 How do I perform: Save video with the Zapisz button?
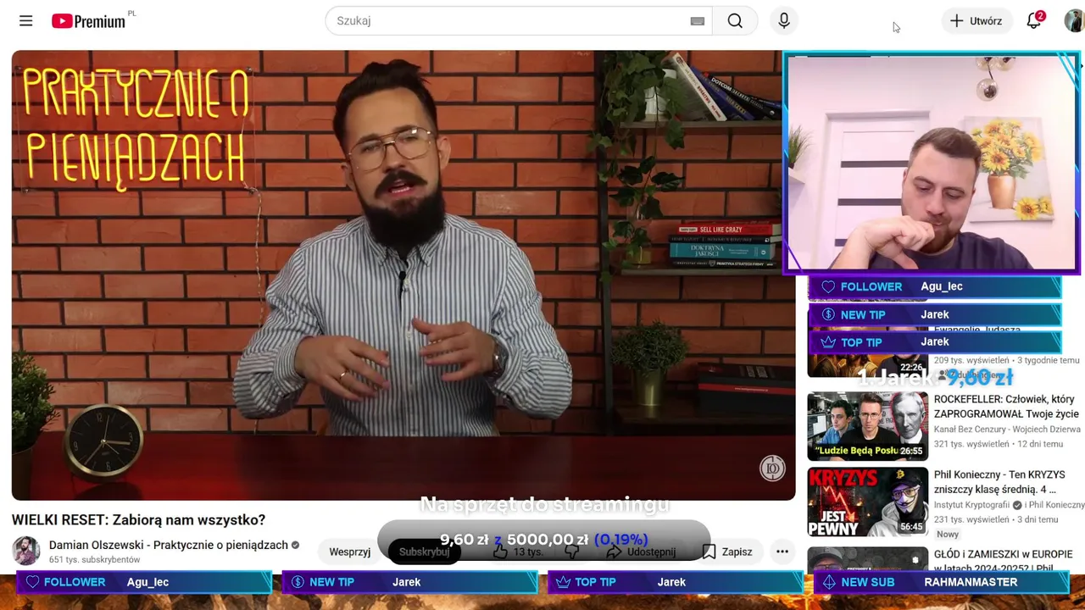pyautogui.click(x=727, y=552)
